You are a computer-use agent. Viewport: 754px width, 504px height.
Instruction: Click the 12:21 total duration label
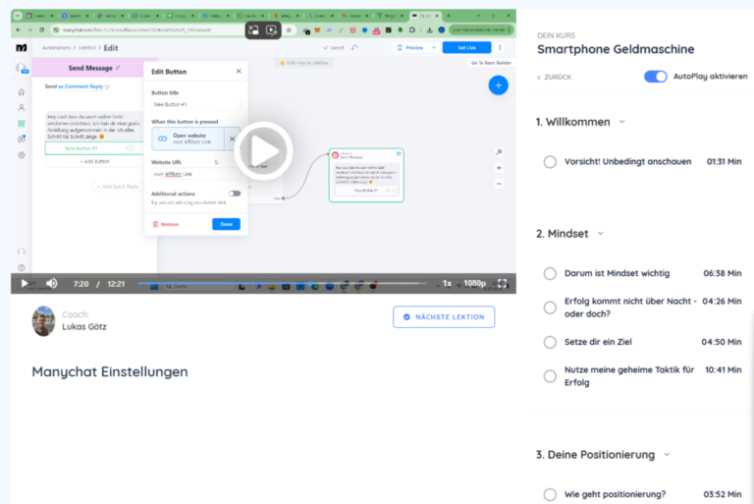click(x=116, y=284)
